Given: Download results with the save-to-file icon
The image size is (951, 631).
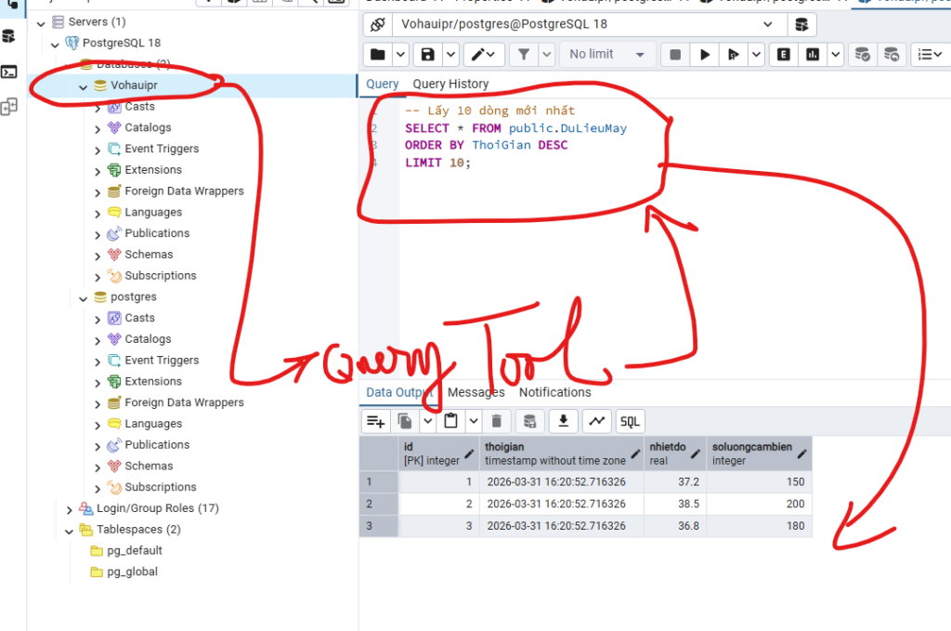Looking at the screenshot, I should [x=562, y=421].
